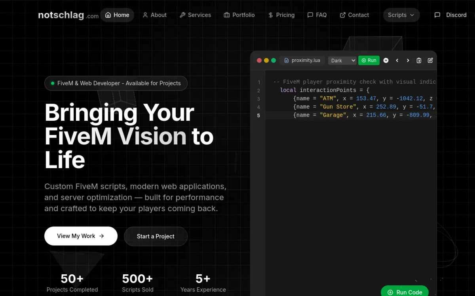This screenshot has width=475, height=296.
Task: Open the Home nav tab
Action: (x=117, y=15)
